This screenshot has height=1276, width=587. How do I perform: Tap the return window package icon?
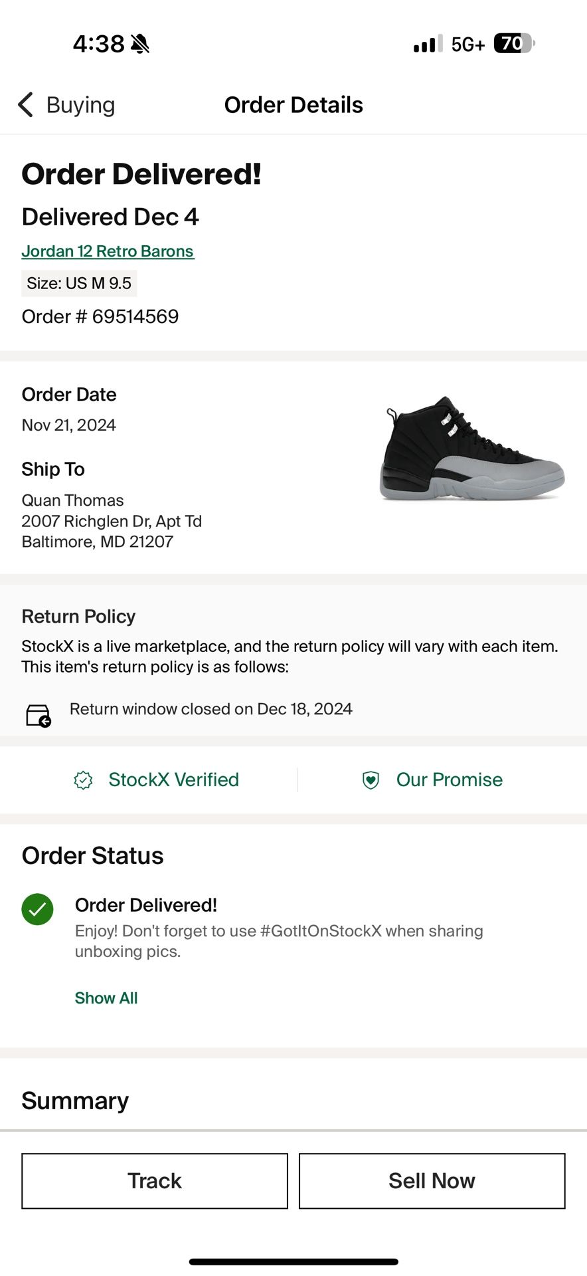[x=39, y=716]
